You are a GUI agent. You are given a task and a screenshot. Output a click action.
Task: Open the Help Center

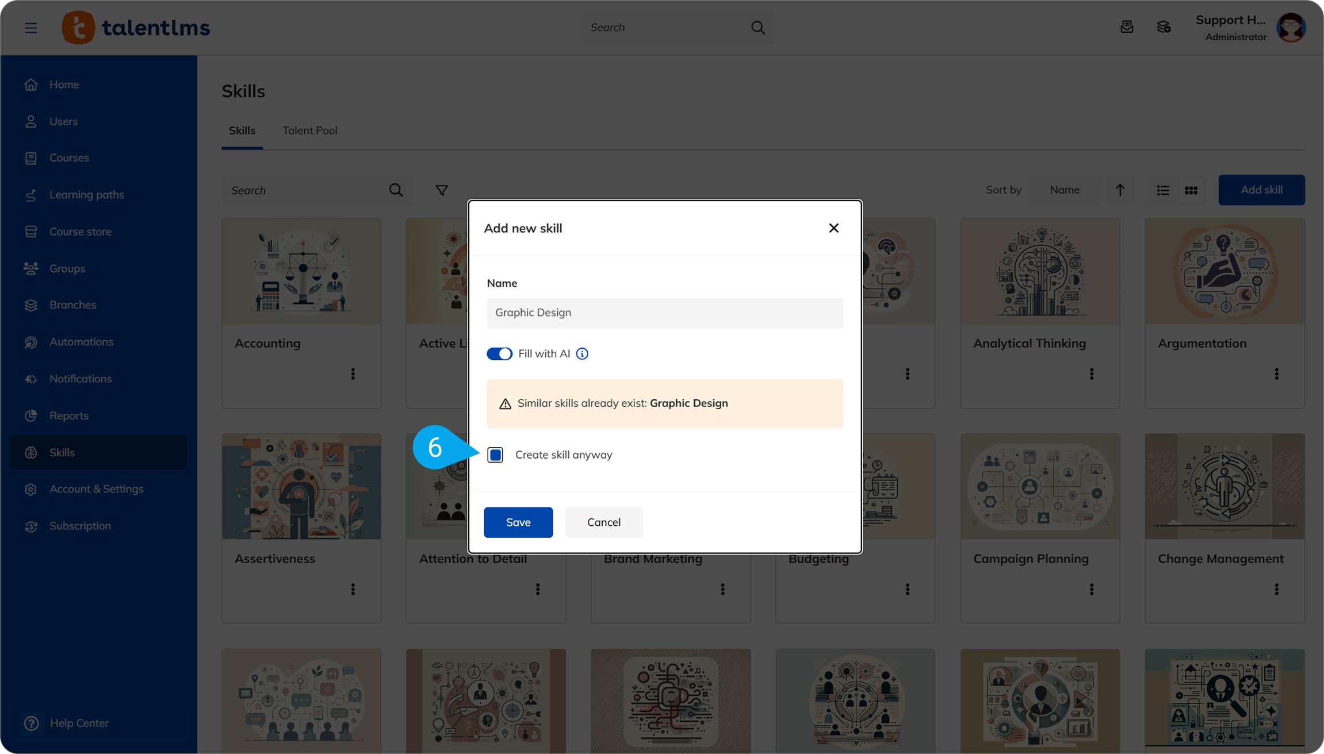point(79,723)
